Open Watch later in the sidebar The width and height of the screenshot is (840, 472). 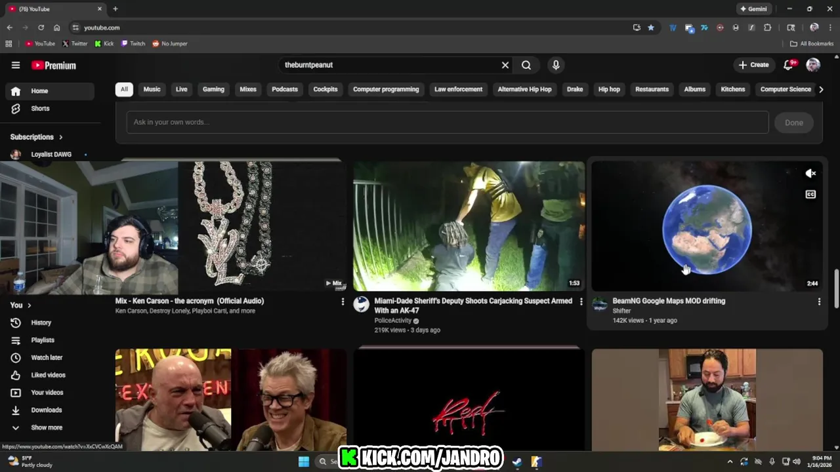click(x=50, y=357)
